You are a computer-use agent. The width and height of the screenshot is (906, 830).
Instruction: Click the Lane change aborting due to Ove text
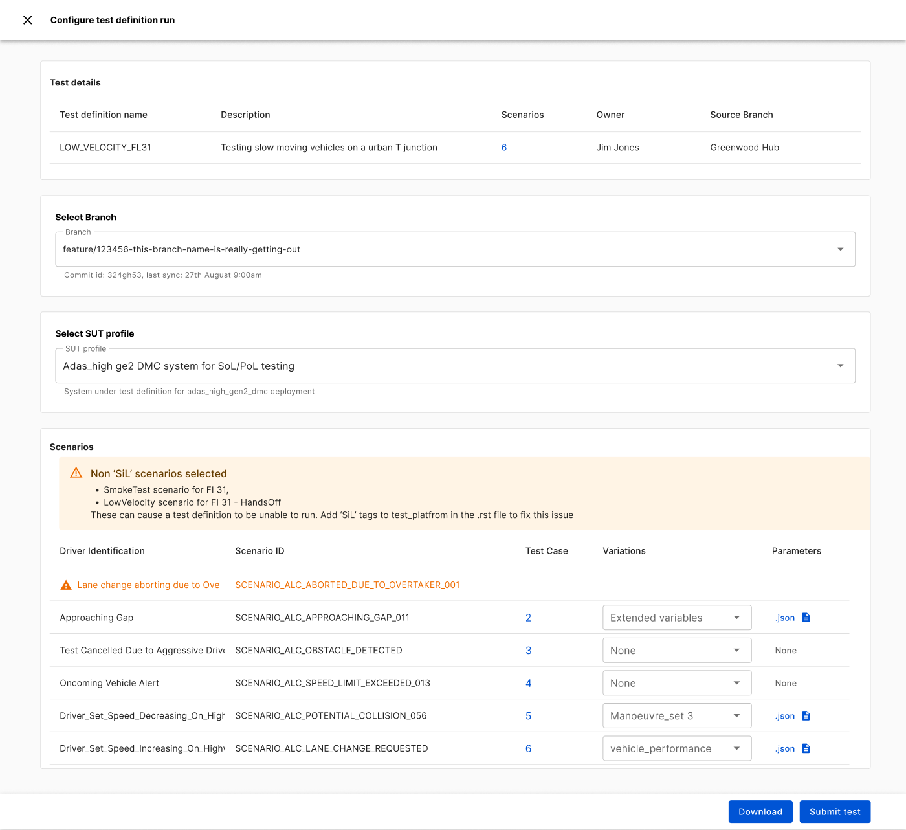click(148, 585)
